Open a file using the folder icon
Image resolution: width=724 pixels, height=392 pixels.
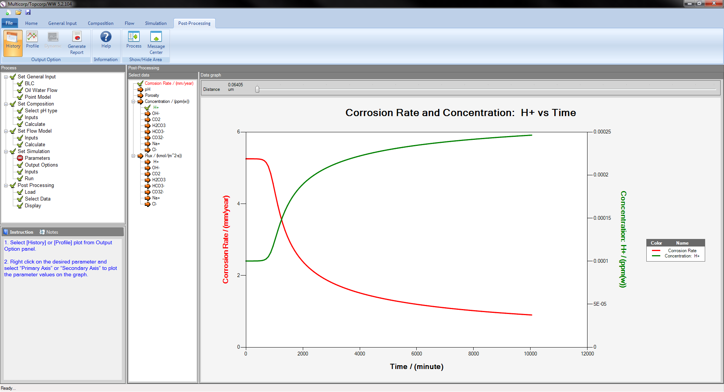pos(18,12)
